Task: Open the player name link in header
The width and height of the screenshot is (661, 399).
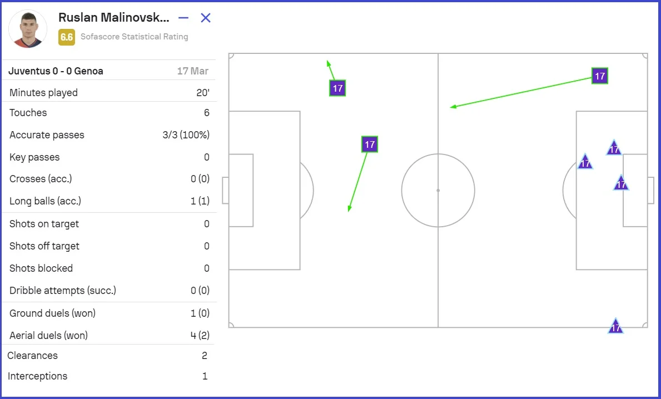Action: click(x=113, y=18)
